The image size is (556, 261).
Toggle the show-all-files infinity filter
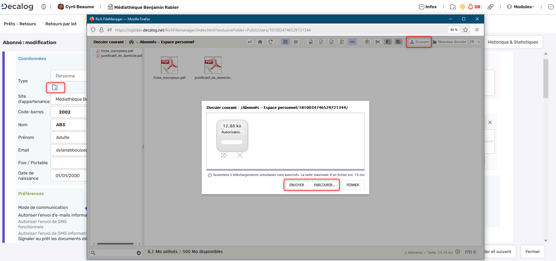(x=352, y=42)
